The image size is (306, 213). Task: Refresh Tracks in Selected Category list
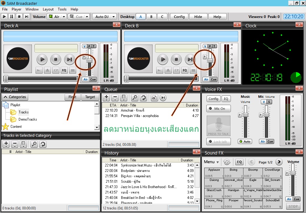pyautogui.click(x=43, y=144)
